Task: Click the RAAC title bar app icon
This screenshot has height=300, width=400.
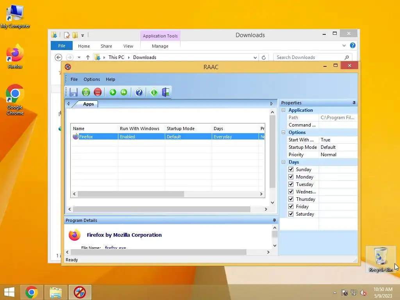Action: [68, 67]
